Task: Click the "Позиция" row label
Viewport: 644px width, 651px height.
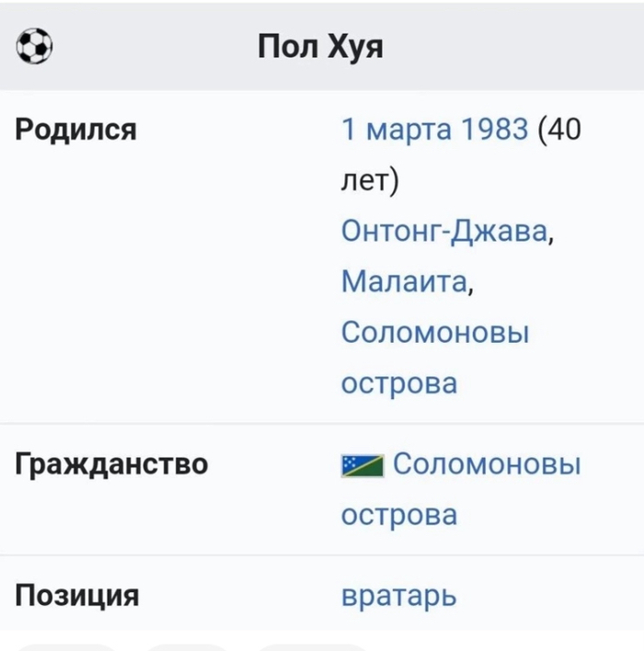Action: click(77, 596)
